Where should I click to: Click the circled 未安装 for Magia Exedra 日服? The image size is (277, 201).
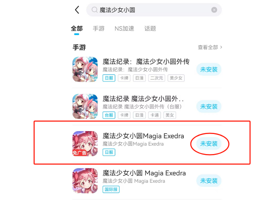[x=209, y=144]
